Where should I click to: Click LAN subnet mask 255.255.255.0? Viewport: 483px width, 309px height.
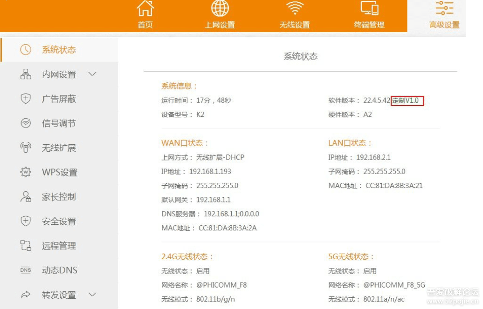click(x=384, y=172)
